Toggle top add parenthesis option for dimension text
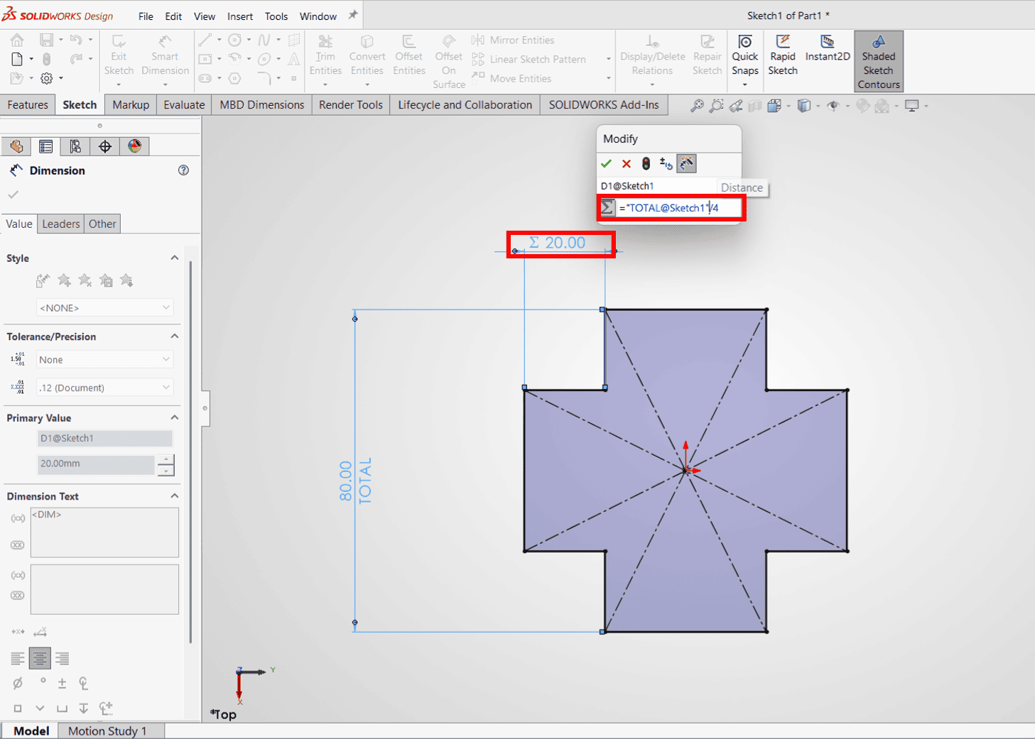Screen dimensions: 1035x739 [x=18, y=519]
